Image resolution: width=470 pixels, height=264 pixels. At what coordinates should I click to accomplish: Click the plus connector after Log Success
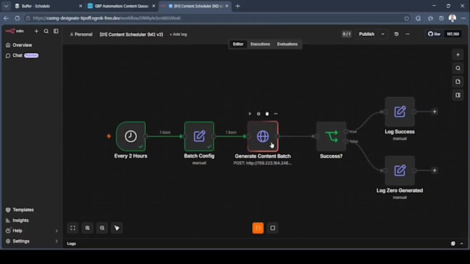(x=434, y=112)
